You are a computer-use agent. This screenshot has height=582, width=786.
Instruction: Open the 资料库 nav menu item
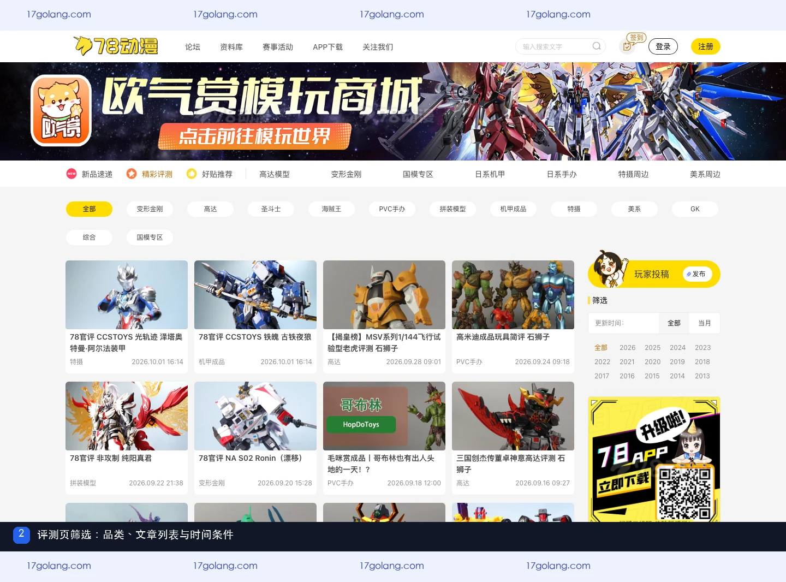[231, 47]
